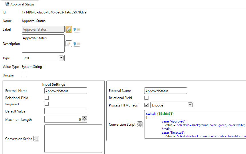
Task: Click output External Name field
Action: pyautogui.click(x=166, y=91)
